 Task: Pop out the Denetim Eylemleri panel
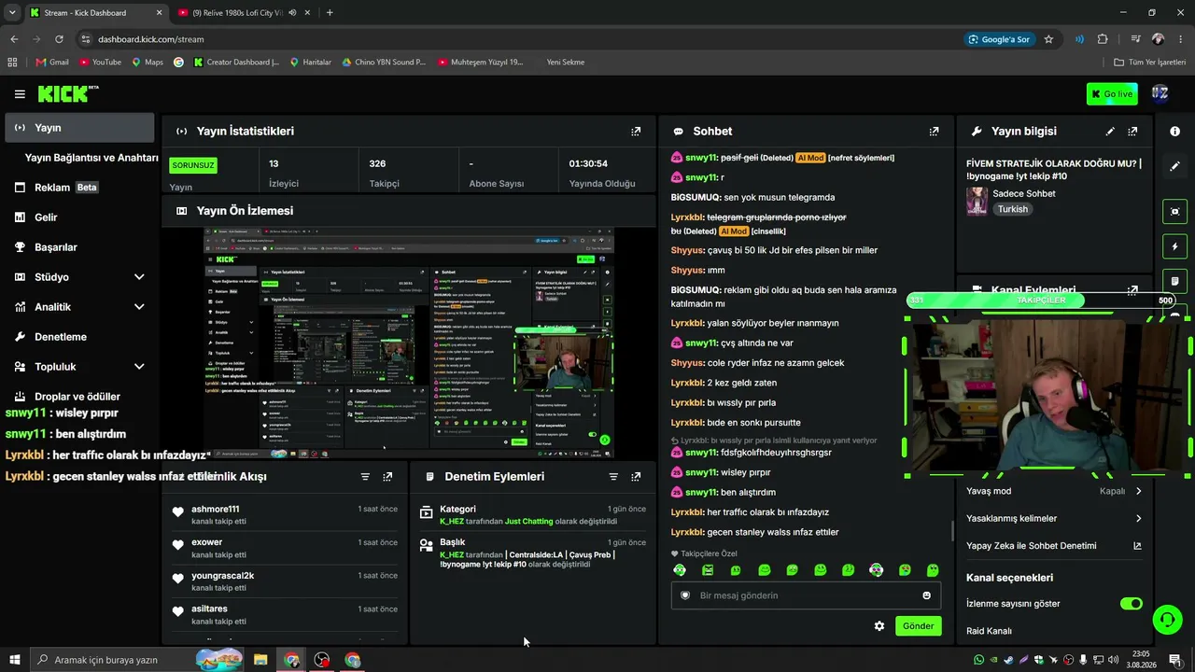click(636, 477)
